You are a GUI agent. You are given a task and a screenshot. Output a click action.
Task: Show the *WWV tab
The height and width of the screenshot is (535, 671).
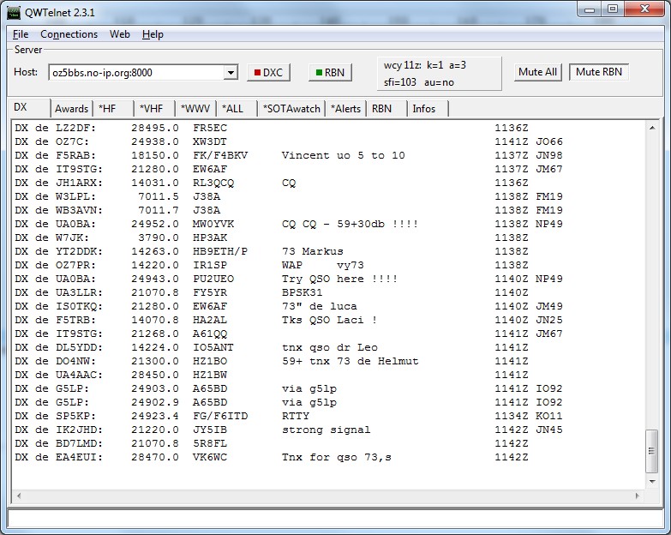click(x=195, y=109)
